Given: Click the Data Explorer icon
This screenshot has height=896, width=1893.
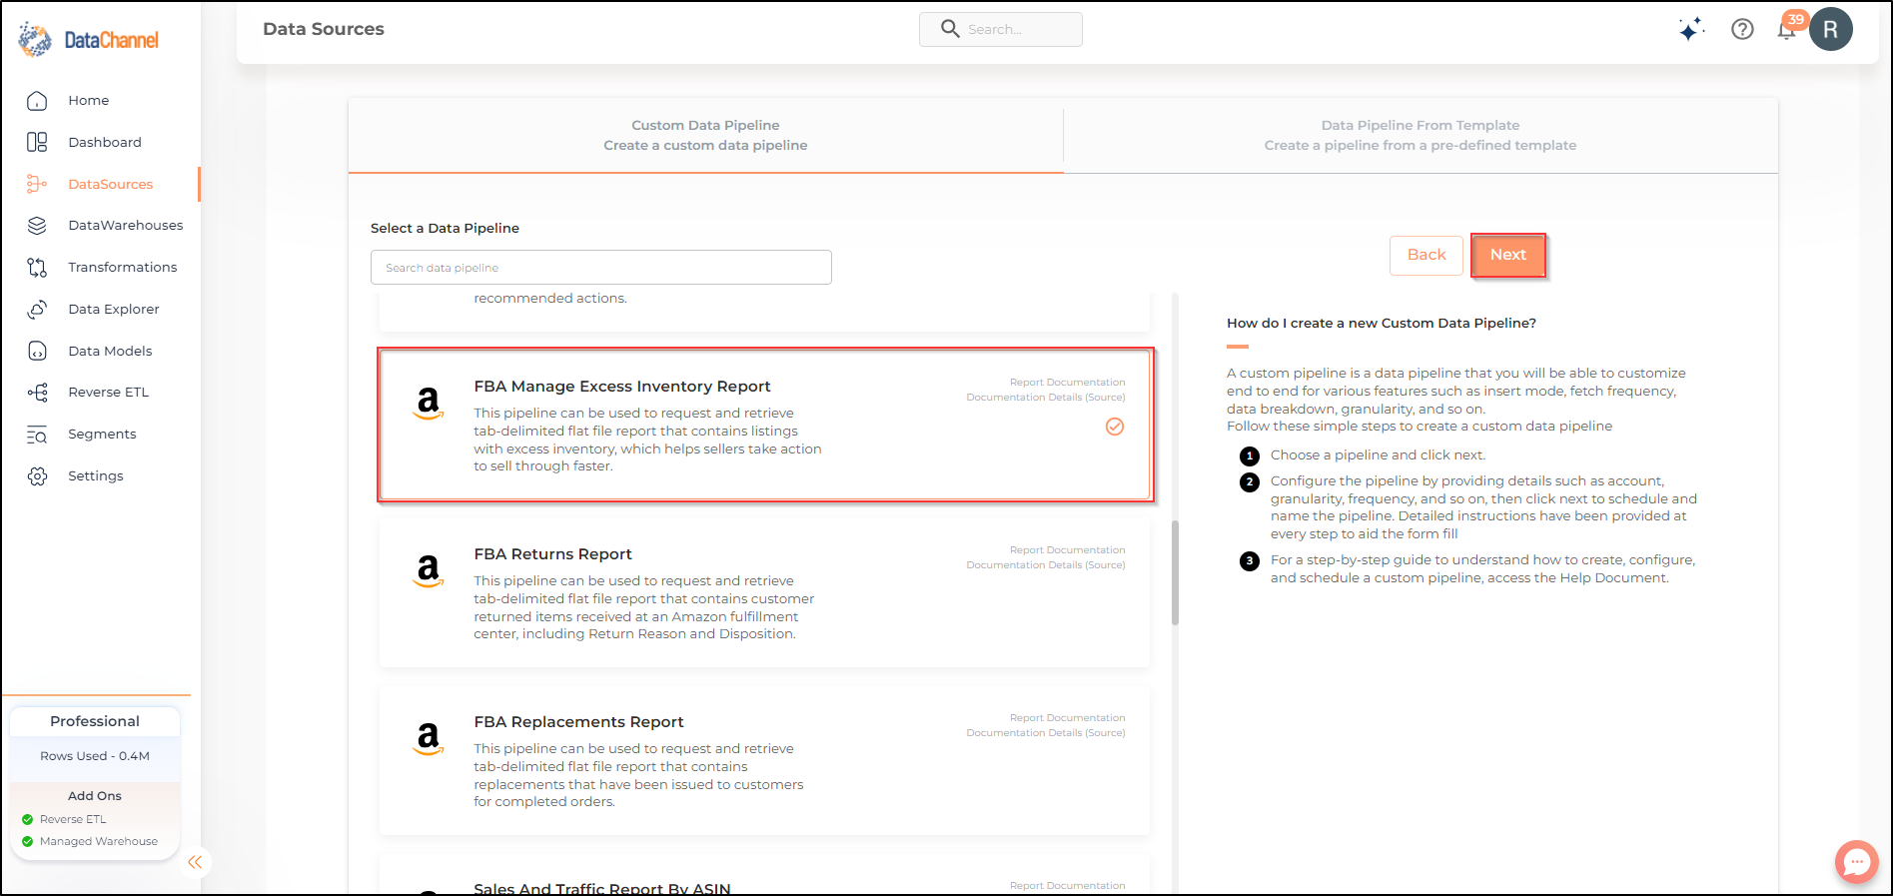Looking at the screenshot, I should (37, 310).
